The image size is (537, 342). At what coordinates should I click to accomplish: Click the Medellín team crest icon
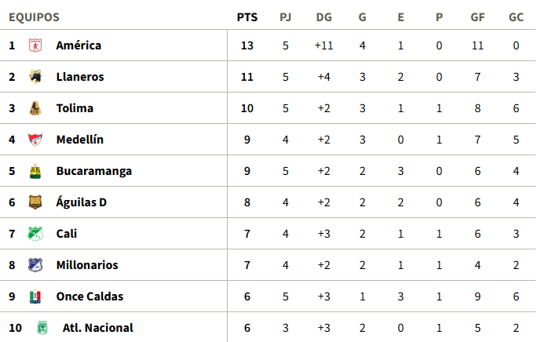click(35, 140)
